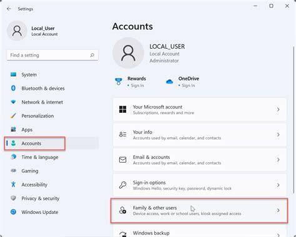This screenshot has height=237, width=296.
Task: Click the Email envelope icon
Action: coord(122,160)
